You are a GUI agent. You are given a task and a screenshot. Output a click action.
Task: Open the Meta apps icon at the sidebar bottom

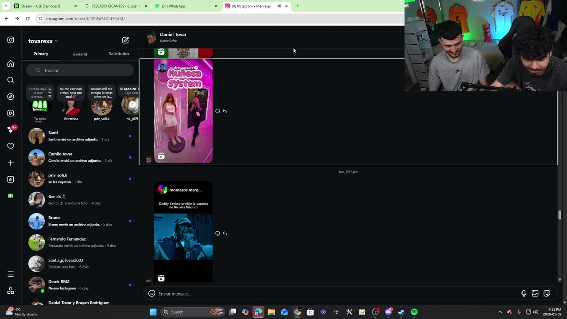(x=11, y=291)
